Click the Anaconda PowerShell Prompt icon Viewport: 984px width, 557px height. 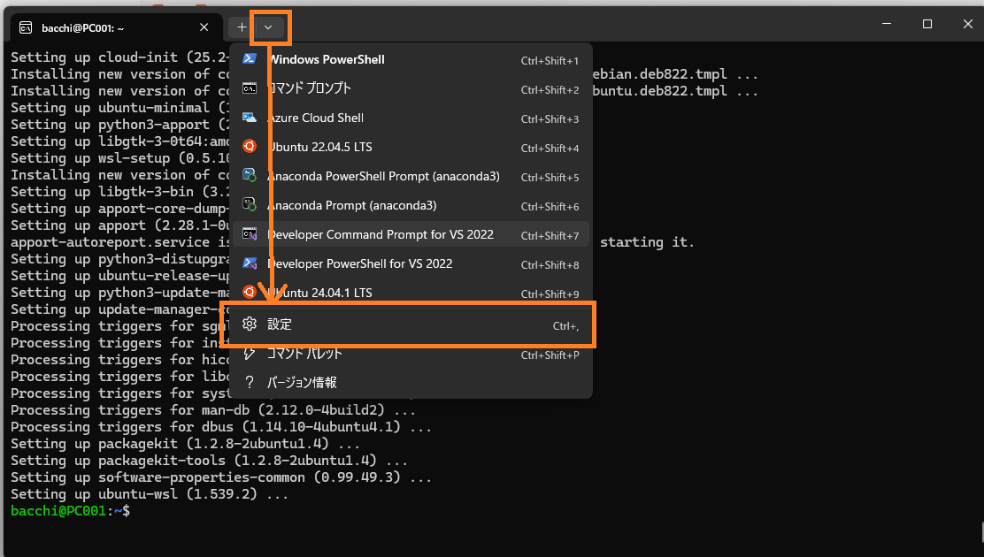[x=250, y=176]
